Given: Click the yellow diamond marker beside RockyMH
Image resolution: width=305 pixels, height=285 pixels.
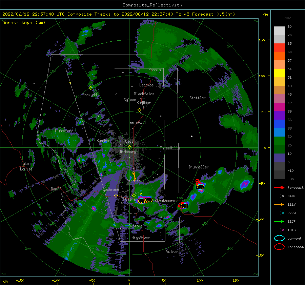Looking at the screenshot, I should tap(90, 88).
